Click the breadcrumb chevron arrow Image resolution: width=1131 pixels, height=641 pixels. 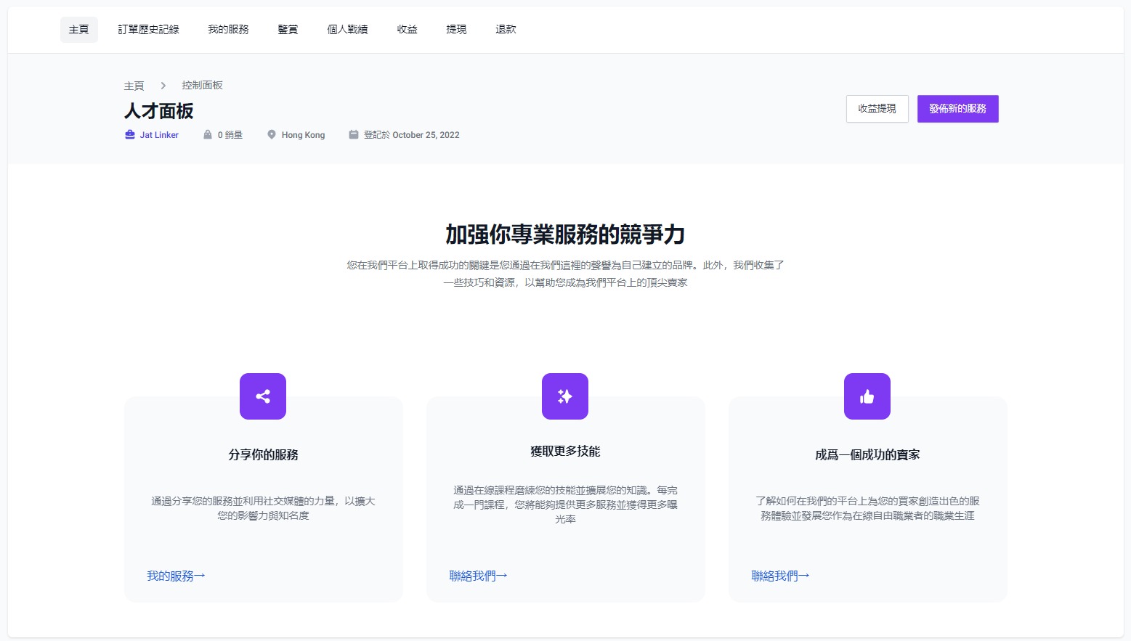coord(163,86)
